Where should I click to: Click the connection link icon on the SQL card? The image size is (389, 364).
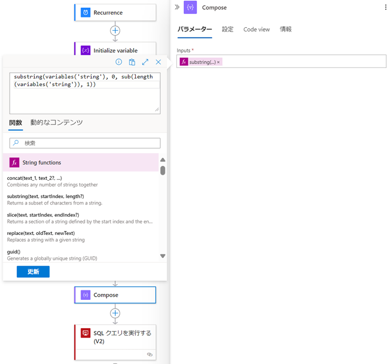(x=150, y=355)
